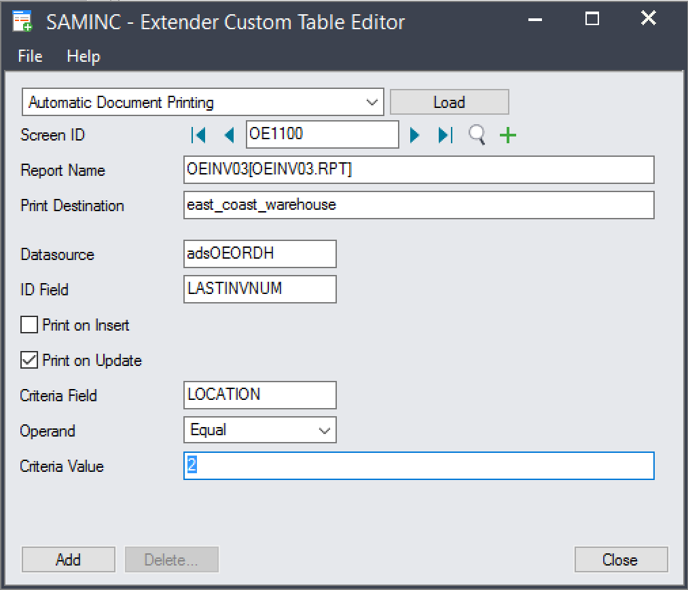Maximize the Extender Custom Table Editor window
This screenshot has width=688, height=590.
coord(592,19)
